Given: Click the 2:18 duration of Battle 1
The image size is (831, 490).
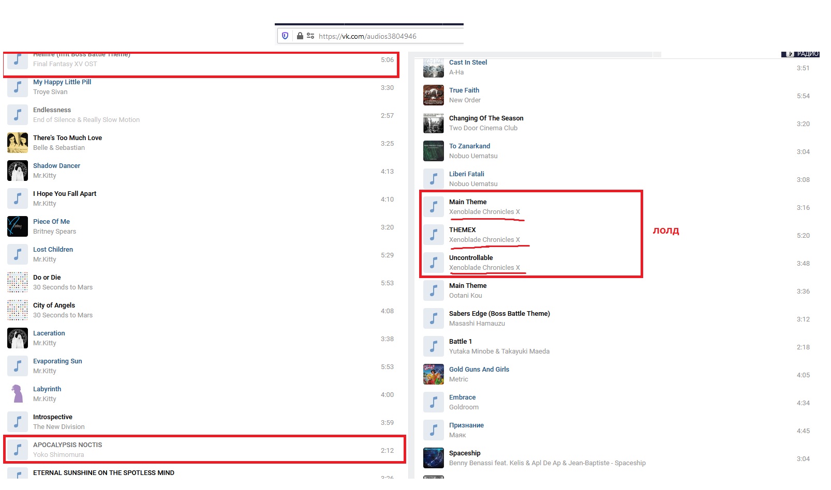Looking at the screenshot, I should tap(803, 347).
